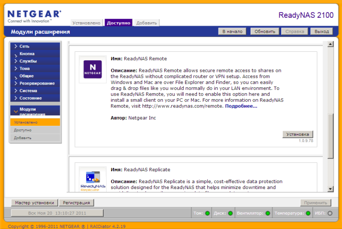
Task: Expand the Кнопка menu section
Action: click(35, 54)
